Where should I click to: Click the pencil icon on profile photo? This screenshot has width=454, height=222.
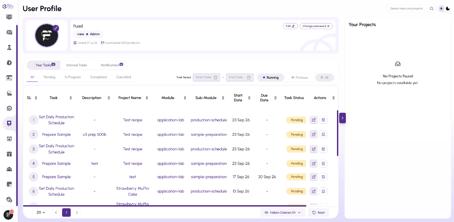[x=56, y=28]
